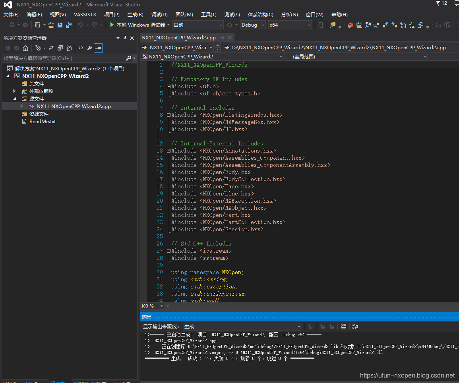The image size is (459, 383).
Task: Open the 帮助(H) help menu
Action: (x=339, y=15)
